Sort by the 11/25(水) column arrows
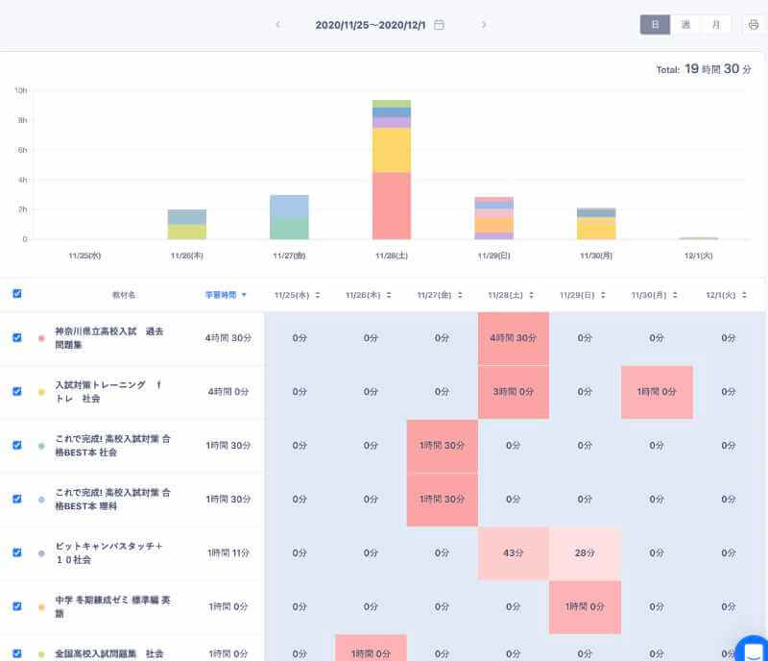The width and height of the screenshot is (768, 661). tap(318, 295)
